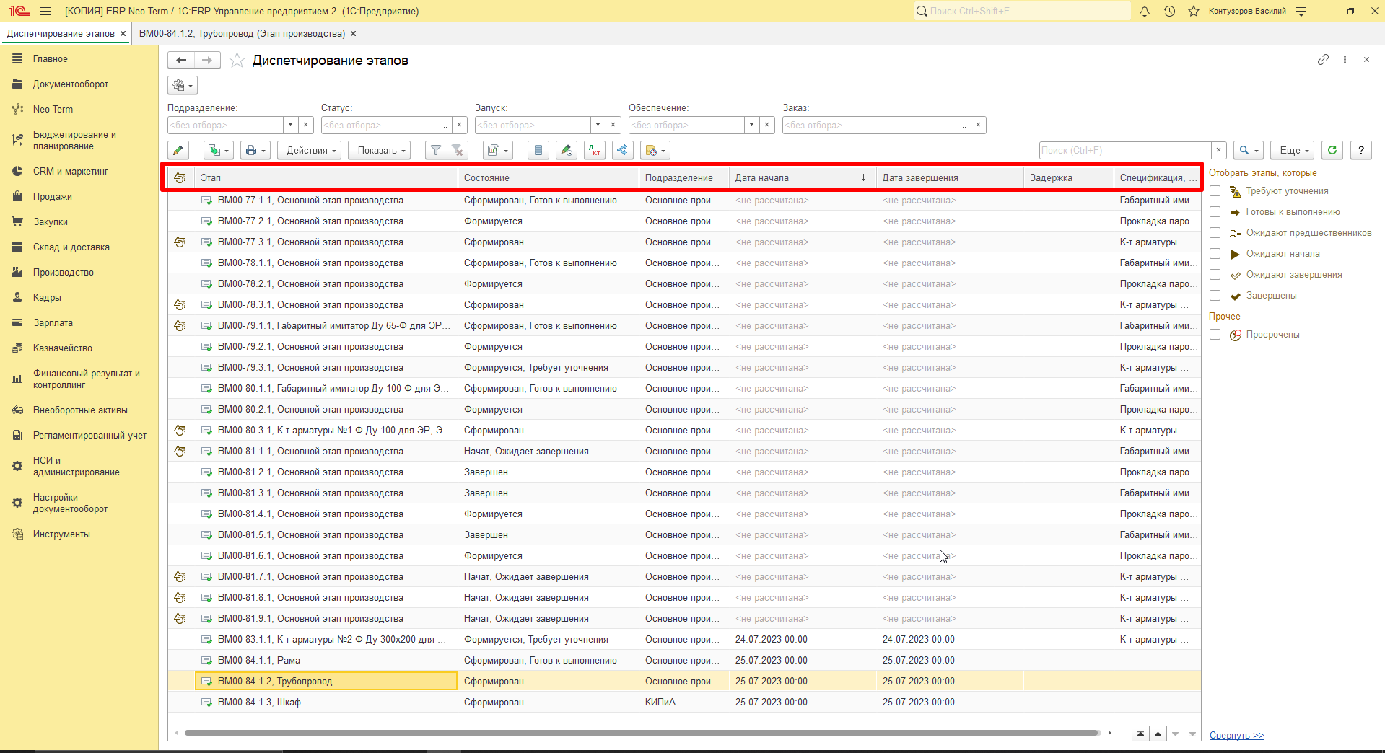Open the gear settings dropdown below title

(183, 85)
